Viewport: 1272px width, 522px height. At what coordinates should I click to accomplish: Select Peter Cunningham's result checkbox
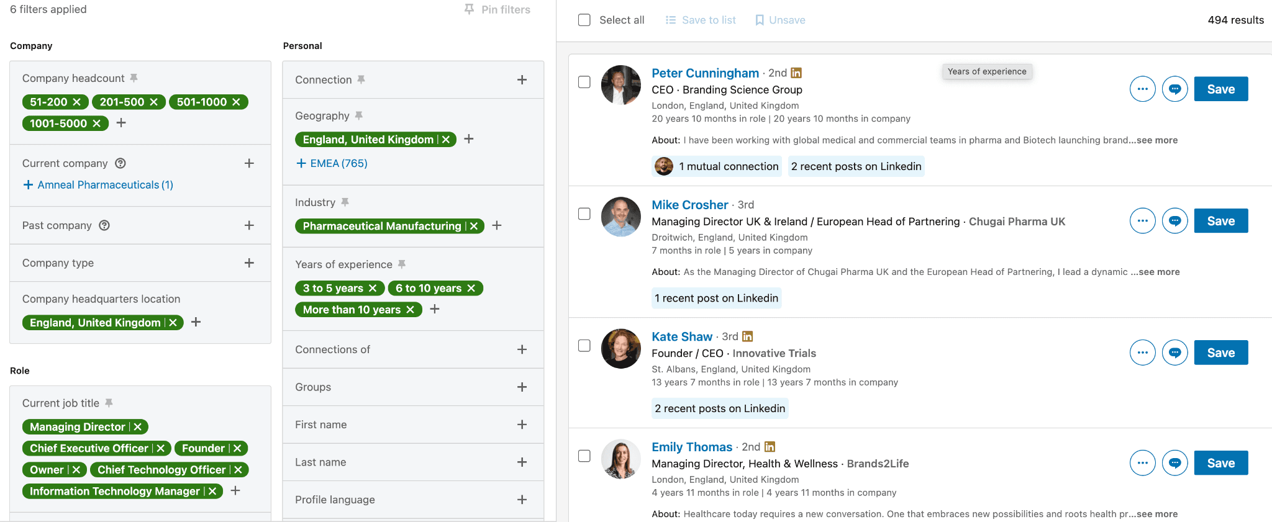point(584,82)
